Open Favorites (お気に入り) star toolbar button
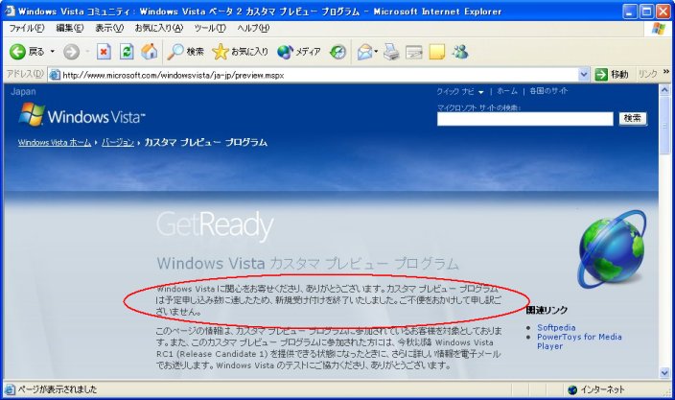675x400 pixels. (x=240, y=52)
